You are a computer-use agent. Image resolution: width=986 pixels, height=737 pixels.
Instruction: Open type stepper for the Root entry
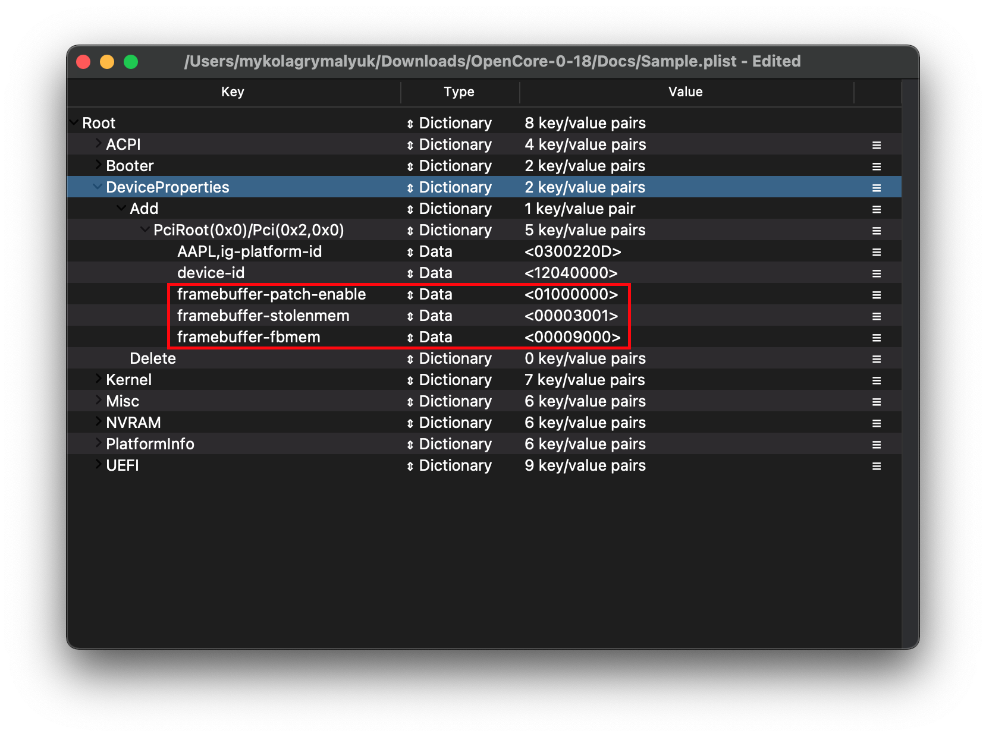click(x=410, y=124)
